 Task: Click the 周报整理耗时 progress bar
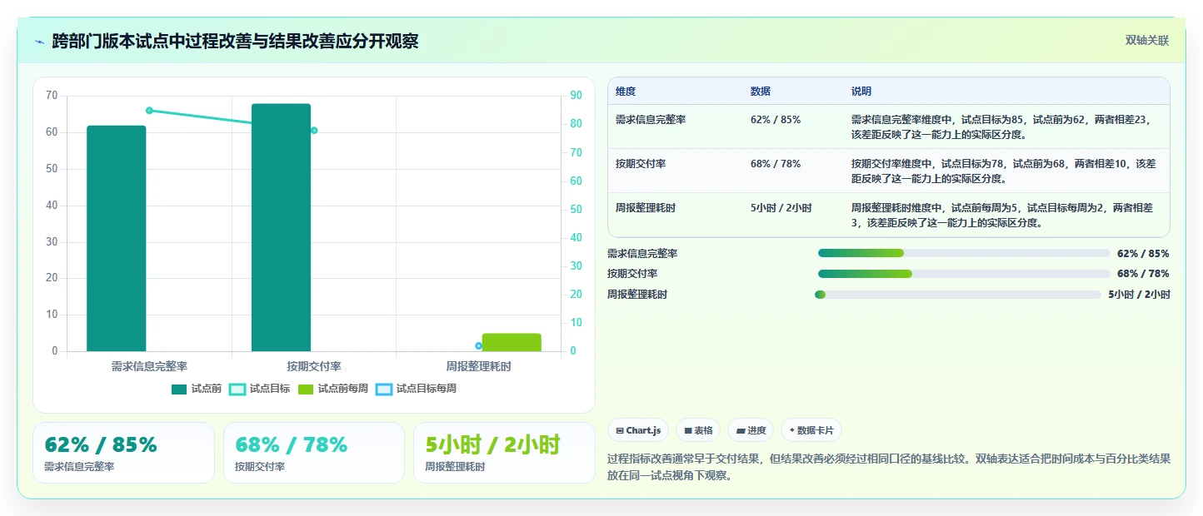pyautogui.click(x=958, y=294)
